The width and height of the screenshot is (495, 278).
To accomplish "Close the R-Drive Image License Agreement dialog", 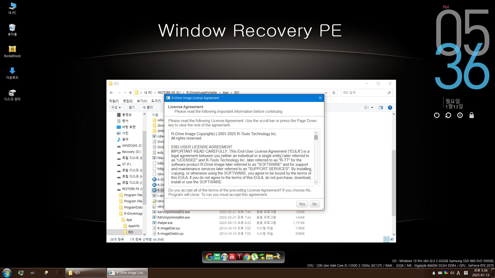I will point(320,98).
